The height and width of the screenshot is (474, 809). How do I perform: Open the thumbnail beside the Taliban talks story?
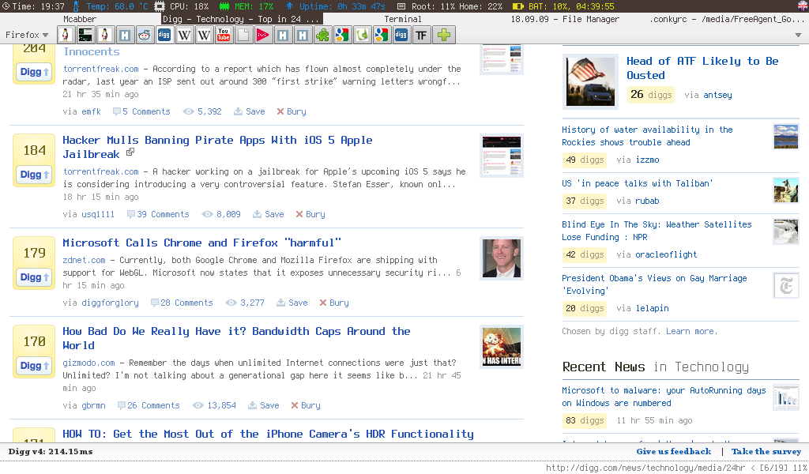786,190
